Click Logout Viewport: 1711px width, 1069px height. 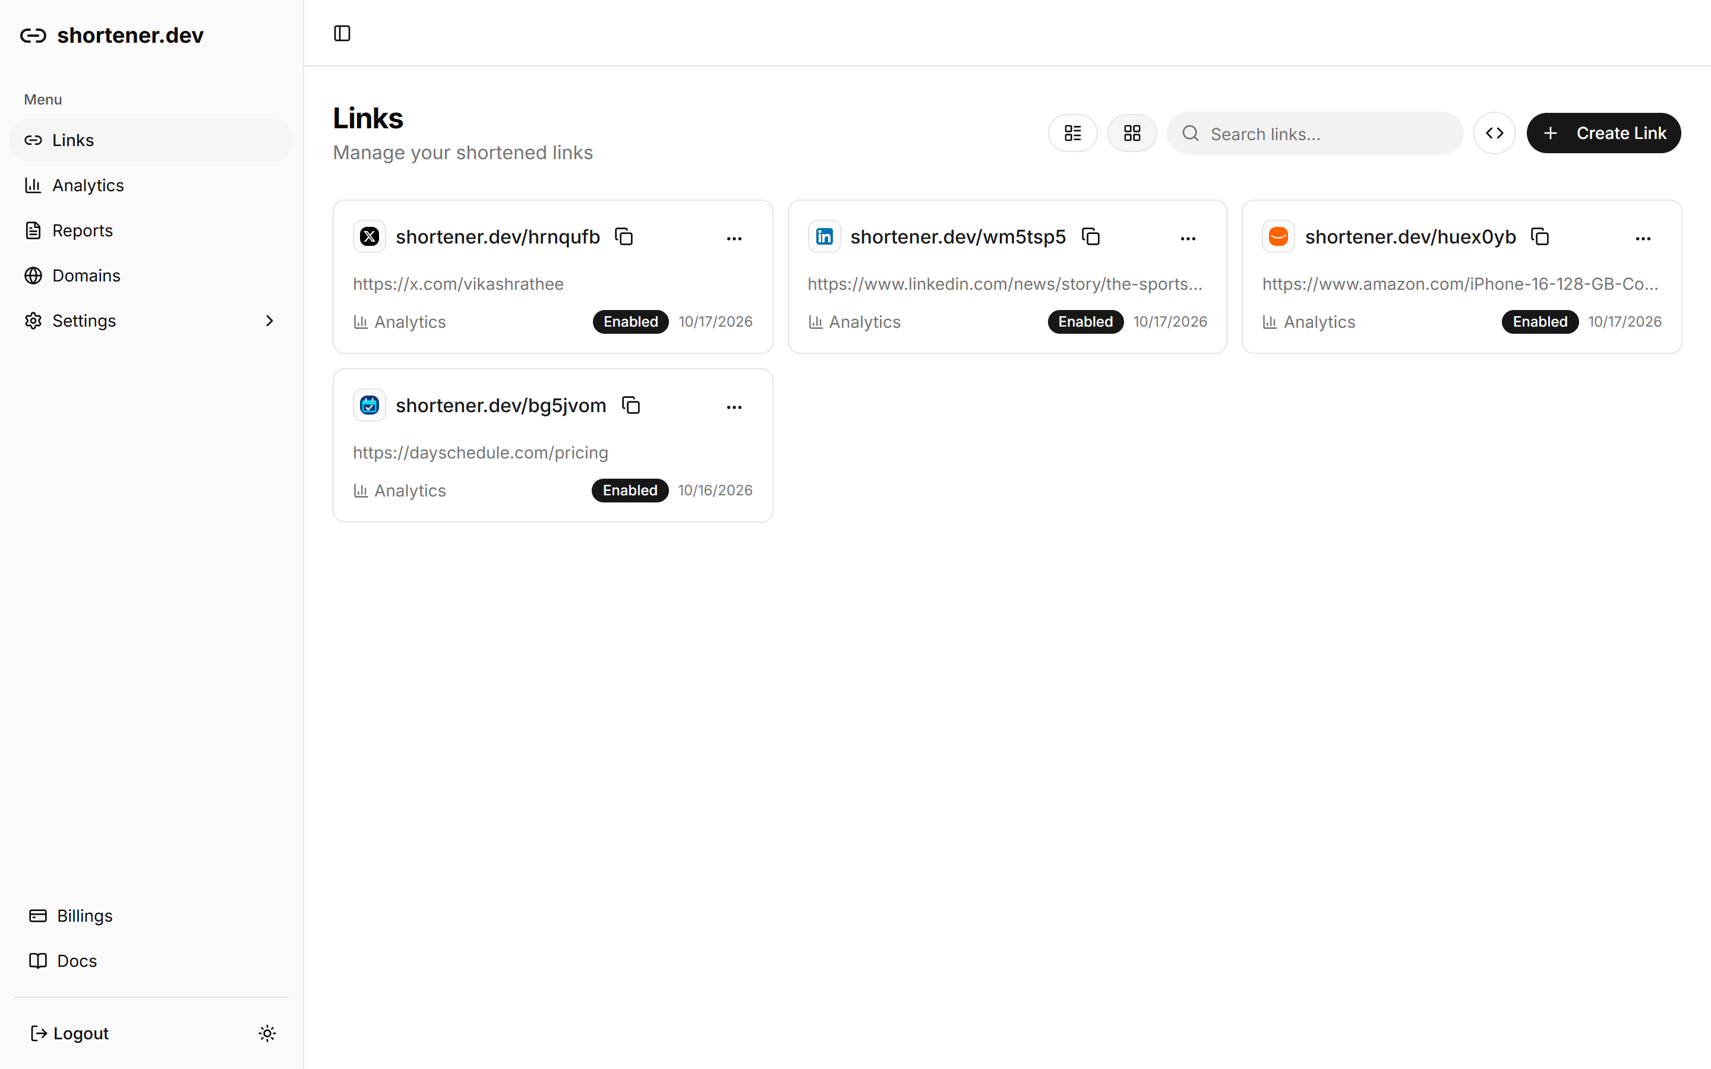pyautogui.click(x=70, y=1033)
